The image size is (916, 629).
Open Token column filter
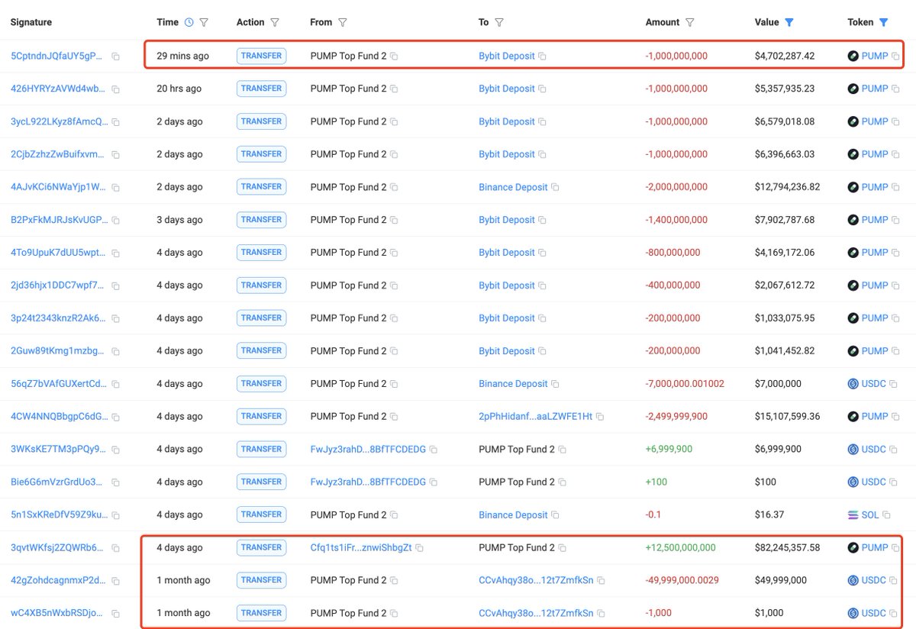(x=883, y=23)
